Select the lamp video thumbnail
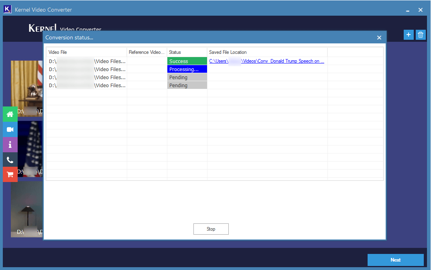Viewport: 431px width, 270px height. point(27,209)
